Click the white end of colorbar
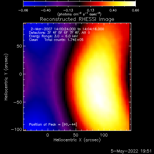 (133, 4)
